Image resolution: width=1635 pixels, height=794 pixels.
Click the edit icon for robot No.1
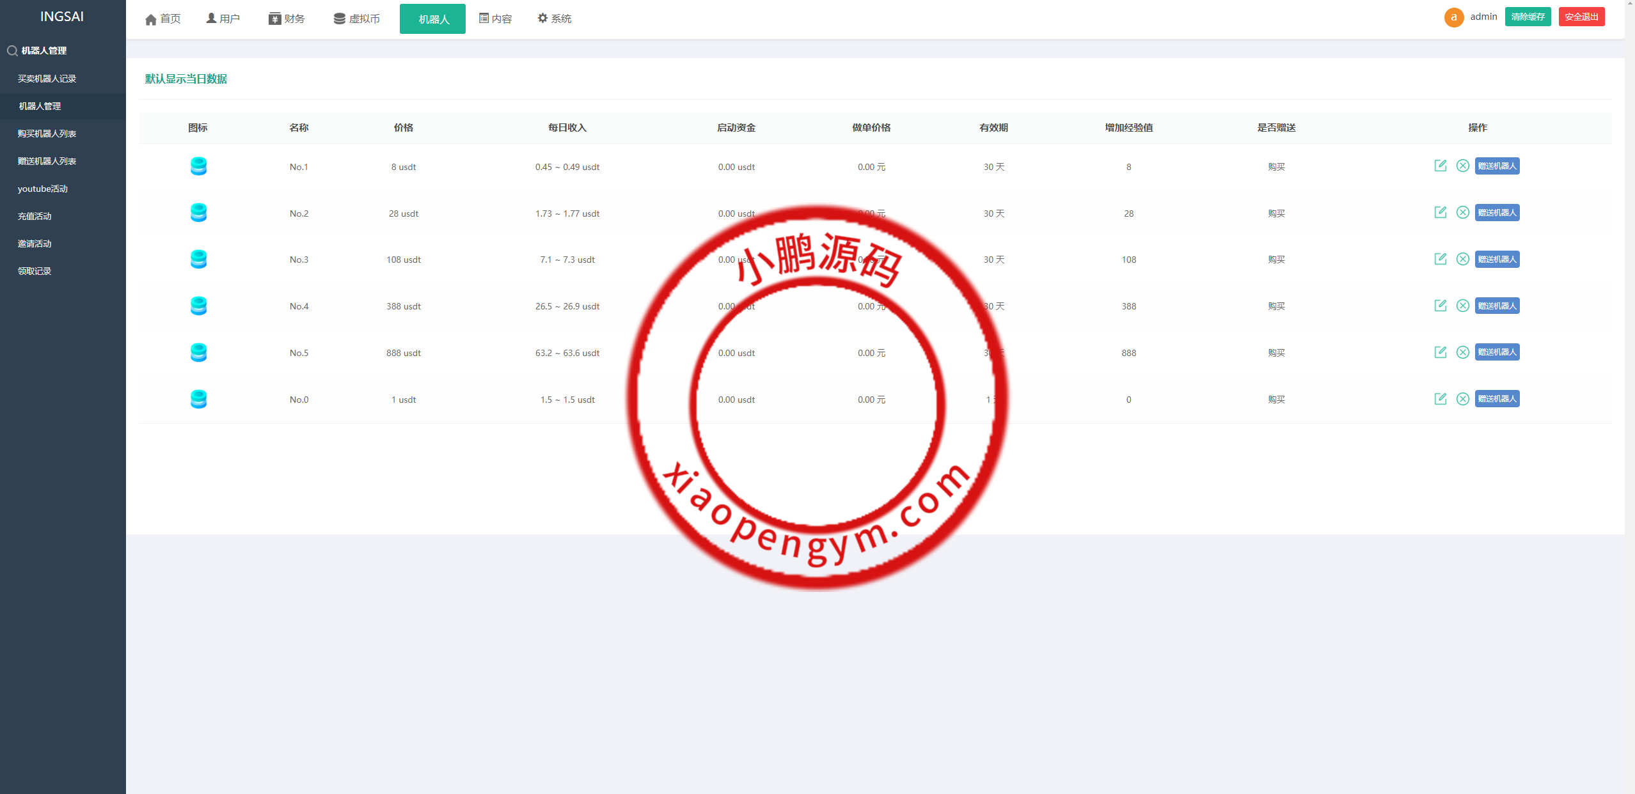[1440, 166]
